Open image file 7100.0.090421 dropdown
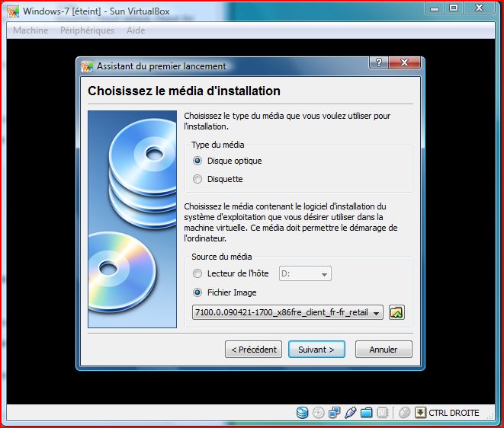 click(x=287, y=312)
